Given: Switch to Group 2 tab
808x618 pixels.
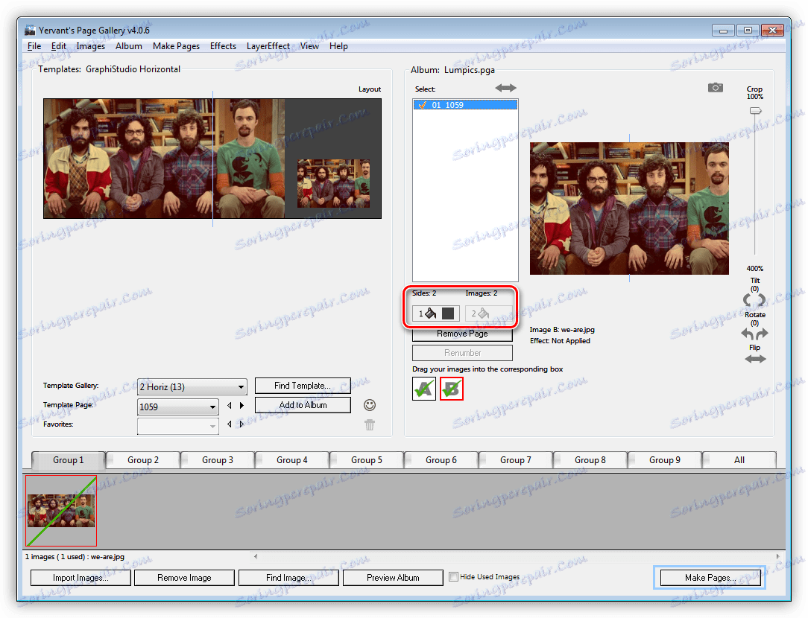Looking at the screenshot, I should (x=142, y=460).
